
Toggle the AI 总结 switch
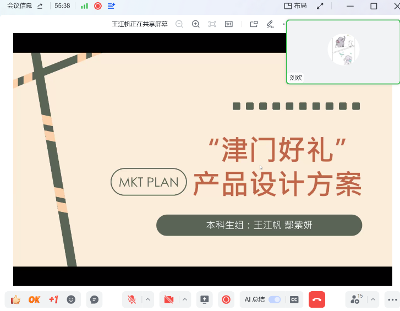pos(274,299)
